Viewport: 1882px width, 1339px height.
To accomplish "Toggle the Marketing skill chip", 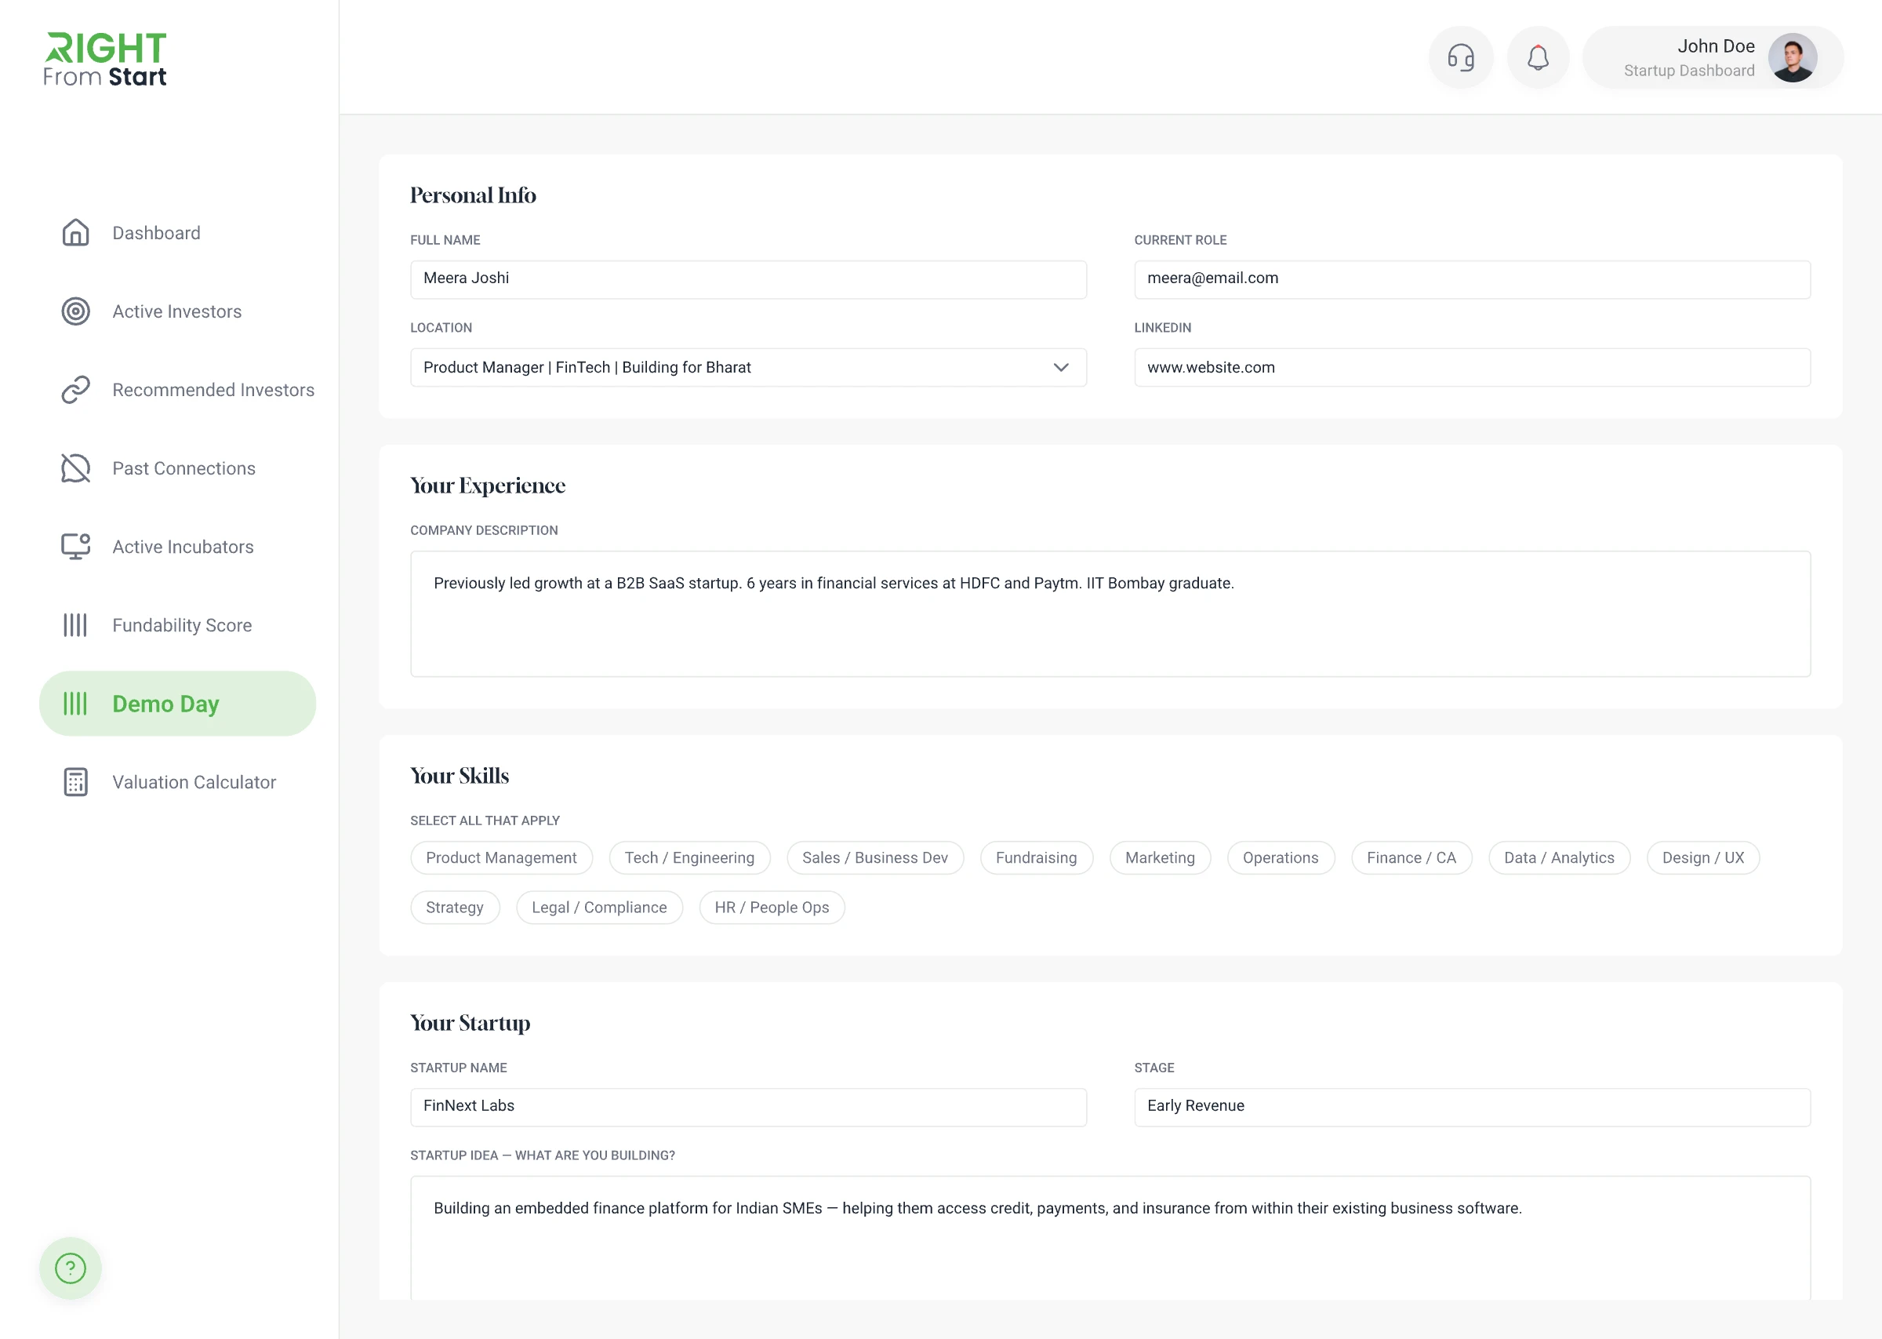I will pos(1159,857).
